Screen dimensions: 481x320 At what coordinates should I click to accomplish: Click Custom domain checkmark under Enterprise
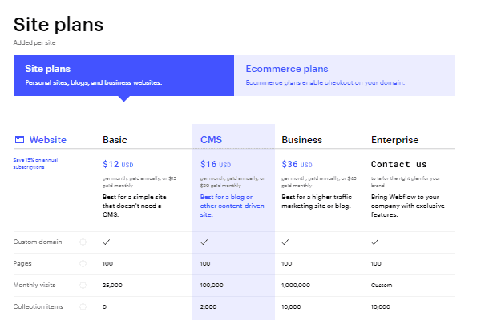click(x=374, y=242)
